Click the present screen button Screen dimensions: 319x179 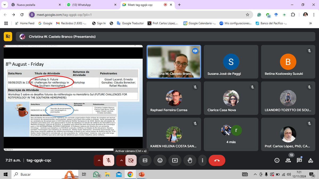tap(175, 160)
